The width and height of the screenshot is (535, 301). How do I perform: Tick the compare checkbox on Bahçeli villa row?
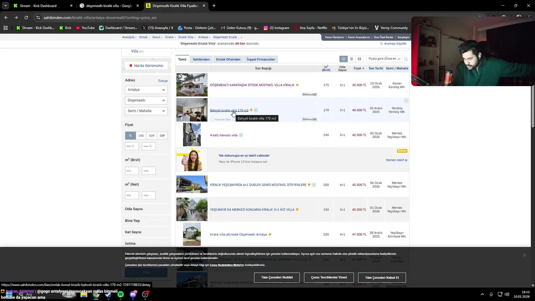[234, 120]
